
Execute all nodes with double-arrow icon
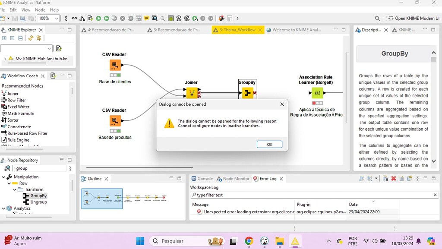click(x=106, y=18)
